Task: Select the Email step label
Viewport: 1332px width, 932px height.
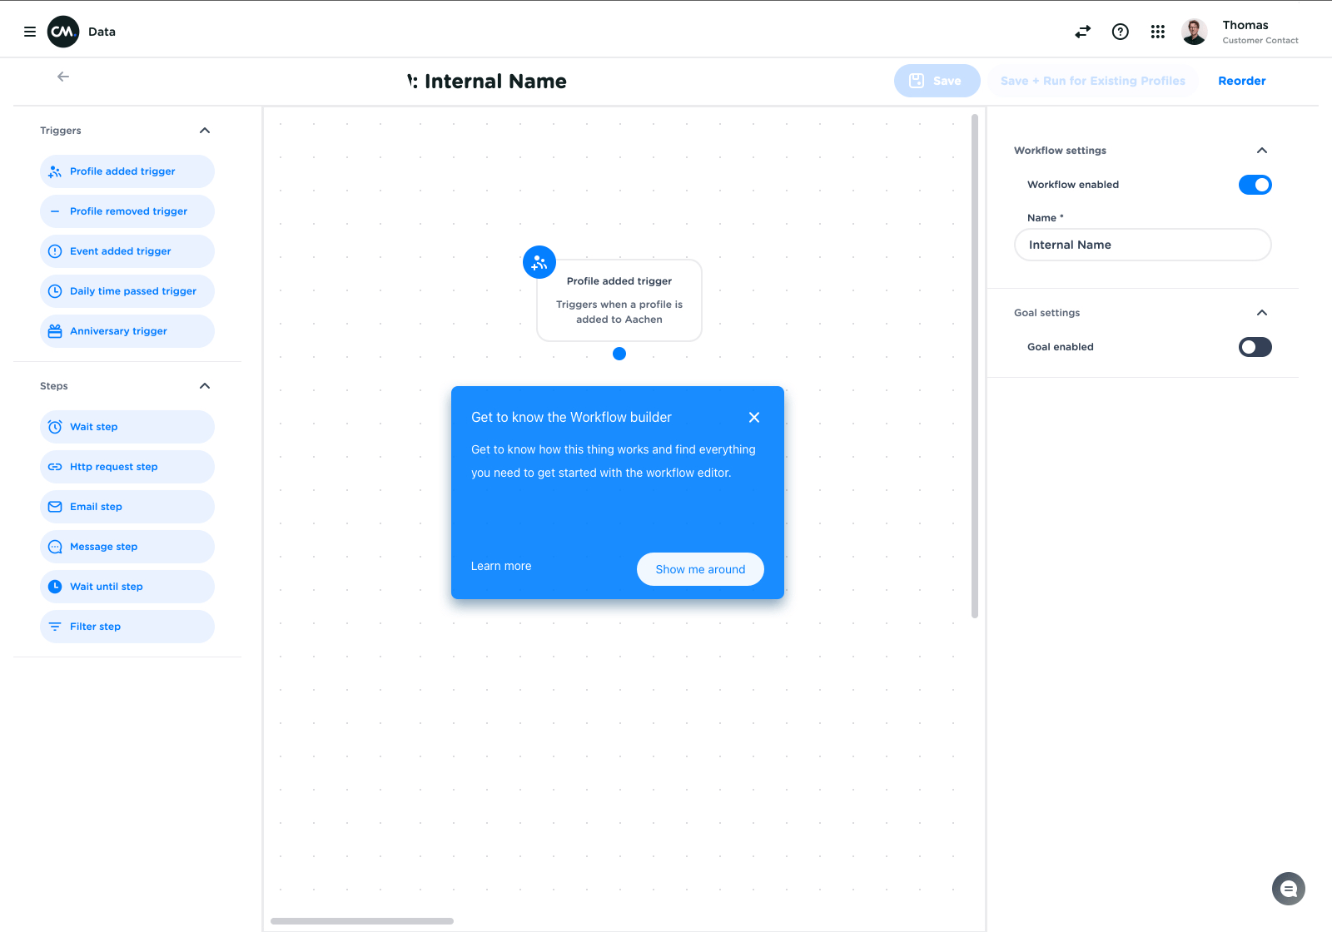Action: pyautogui.click(x=97, y=507)
